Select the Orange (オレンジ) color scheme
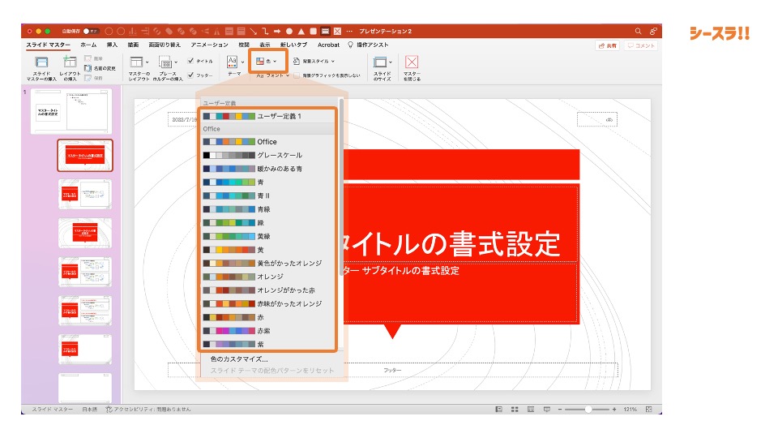This screenshot has height=438, width=778. click(268, 277)
